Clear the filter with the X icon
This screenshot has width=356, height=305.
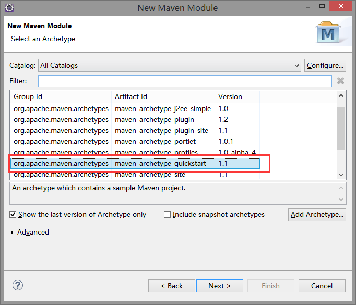340,81
